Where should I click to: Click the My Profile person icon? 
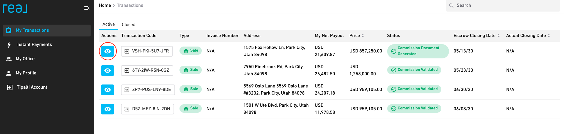9,73
